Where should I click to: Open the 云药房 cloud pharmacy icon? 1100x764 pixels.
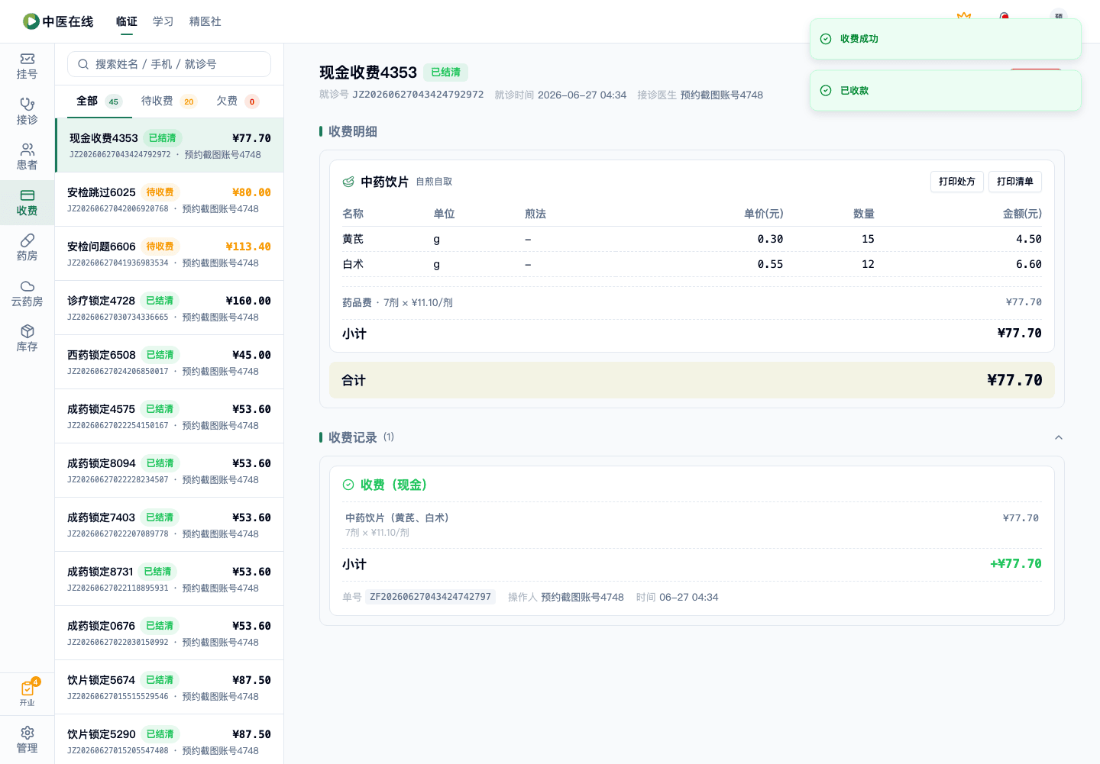click(x=27, y=294)
